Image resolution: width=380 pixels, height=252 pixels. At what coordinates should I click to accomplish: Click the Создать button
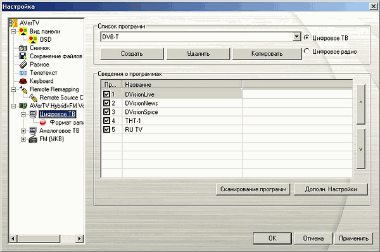pos(132,54)
